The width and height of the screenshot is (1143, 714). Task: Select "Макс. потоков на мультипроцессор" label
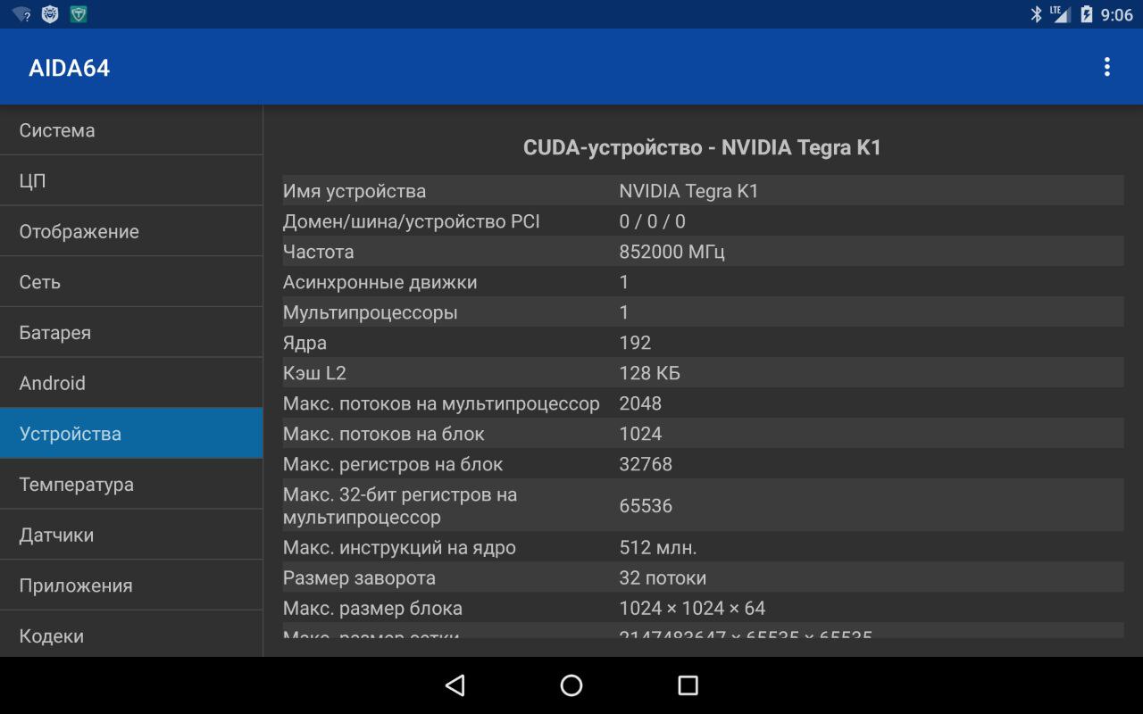441,403
